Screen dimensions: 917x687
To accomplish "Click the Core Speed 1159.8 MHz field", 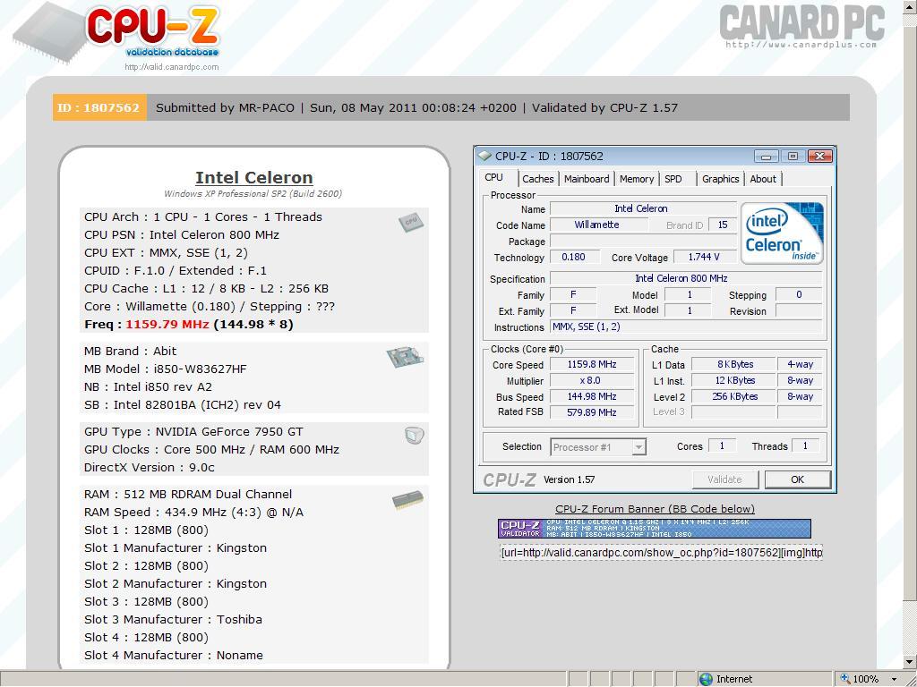I will (592, 365).
